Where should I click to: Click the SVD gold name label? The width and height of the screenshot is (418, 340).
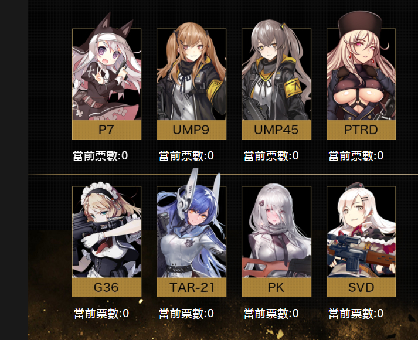tap(361, 287)
